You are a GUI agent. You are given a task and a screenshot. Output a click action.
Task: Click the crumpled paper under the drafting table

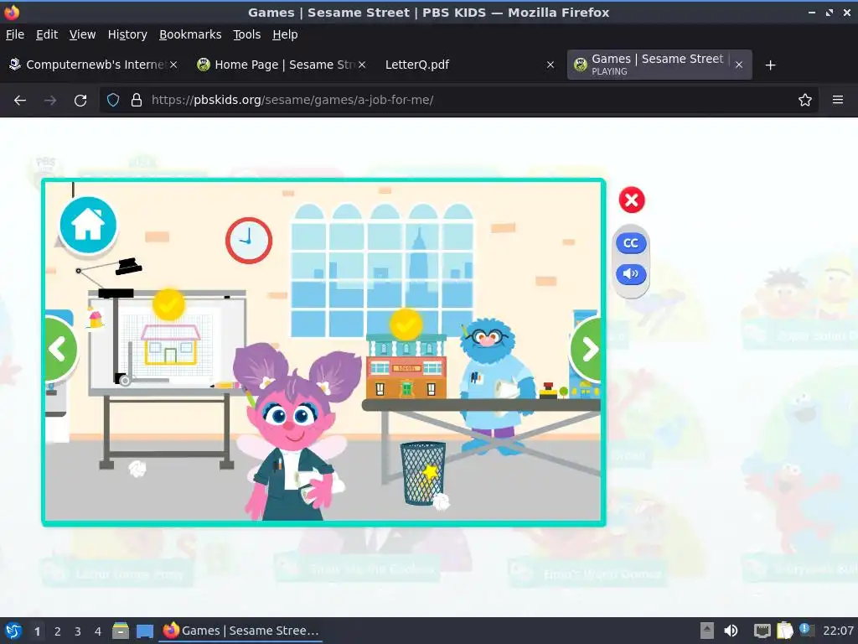[137, 469]
